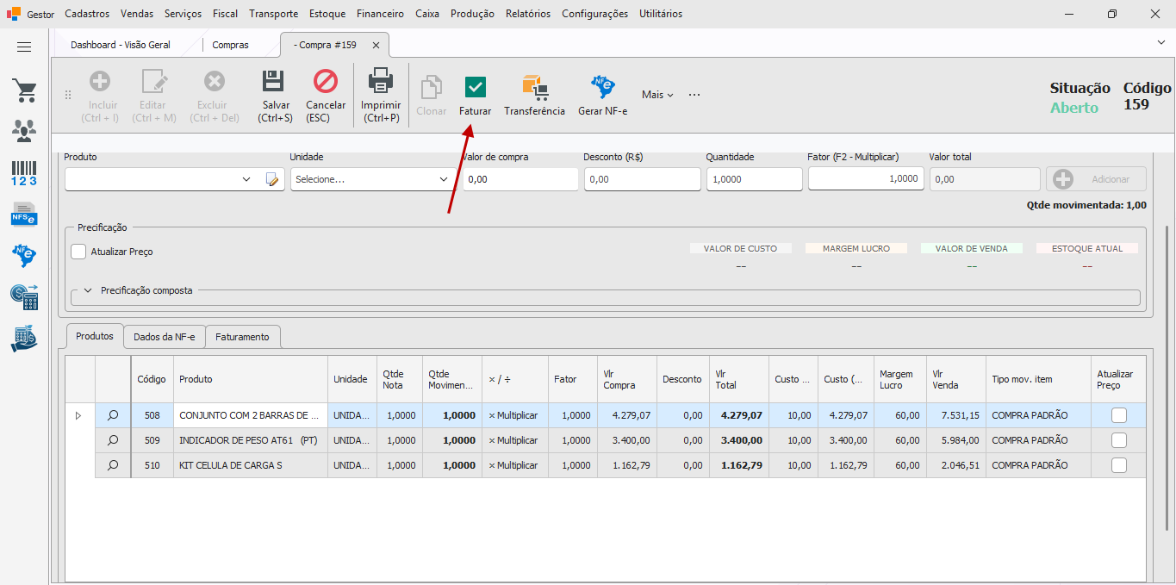The width and height of the screenshot is (1176, 585).
Task: Click the Quantidade input field
Action: [755, 179]
